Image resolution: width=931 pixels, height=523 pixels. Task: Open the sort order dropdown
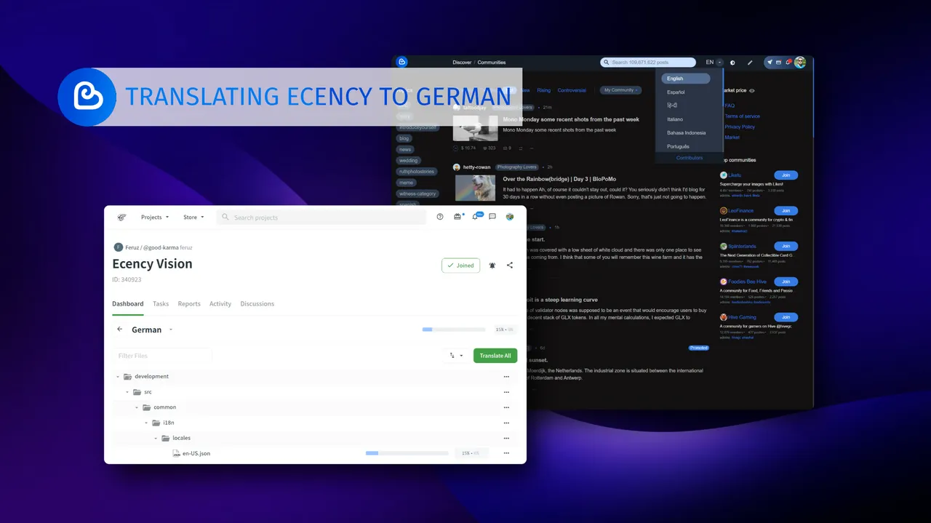456,356
